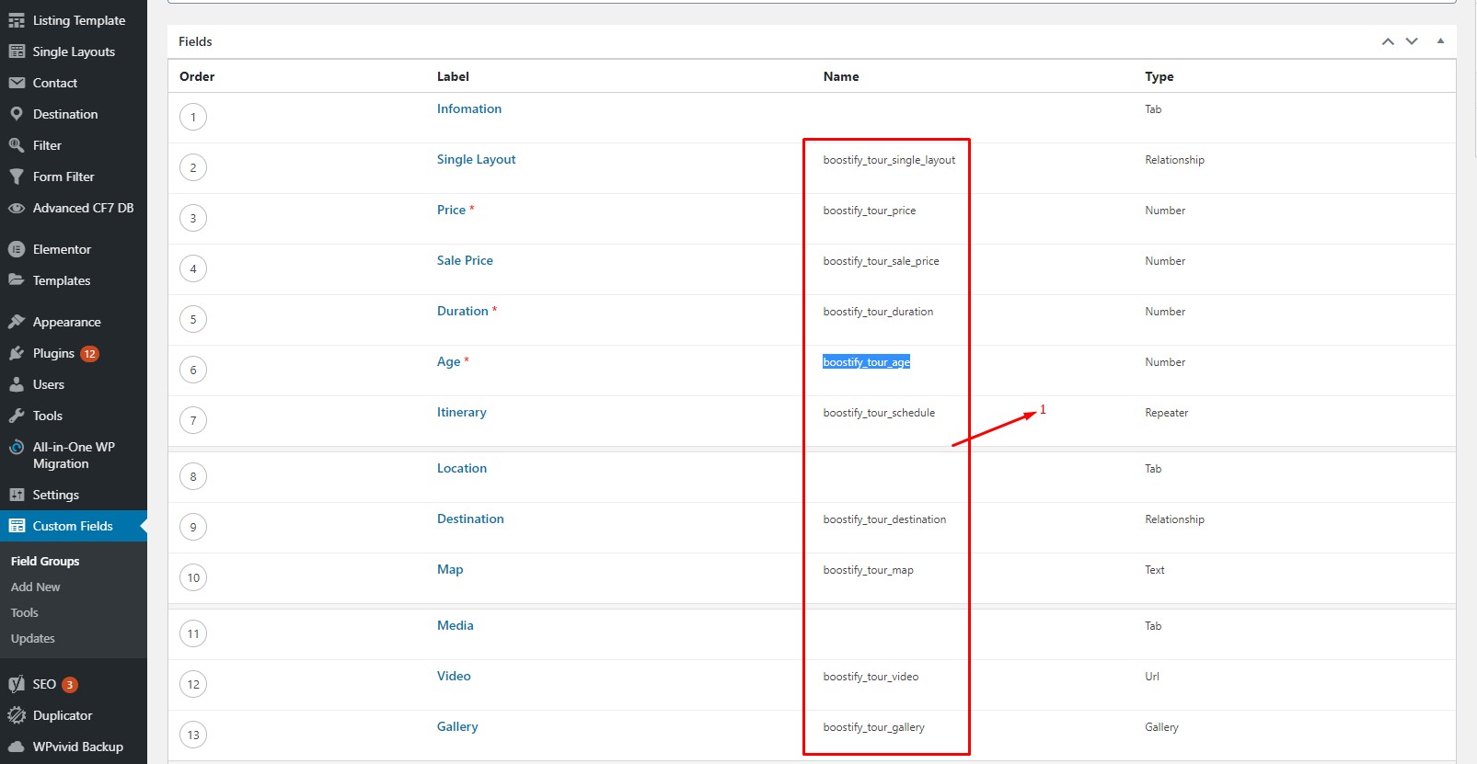The width and height of the screenshot is (1477, 764).
Task: Click the Appearance paintbrush icon
Action: (x=17, y=322)
